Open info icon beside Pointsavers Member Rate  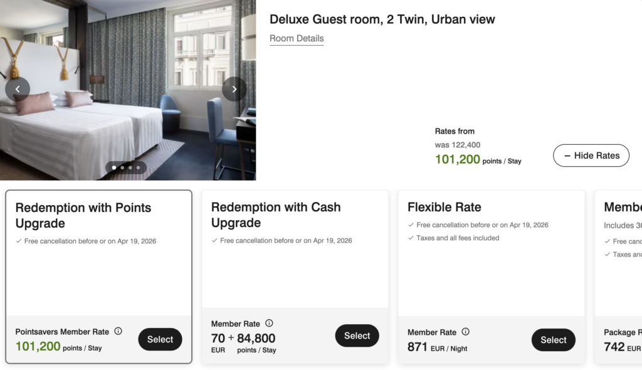click(118, 332)
